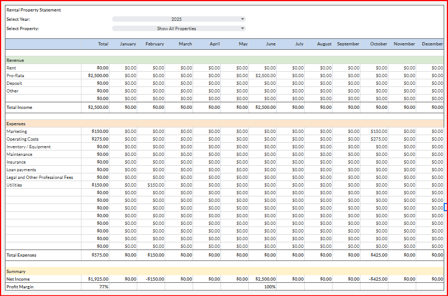
Task: Click the Rental Property Statement title
Action: click(34, 10)
